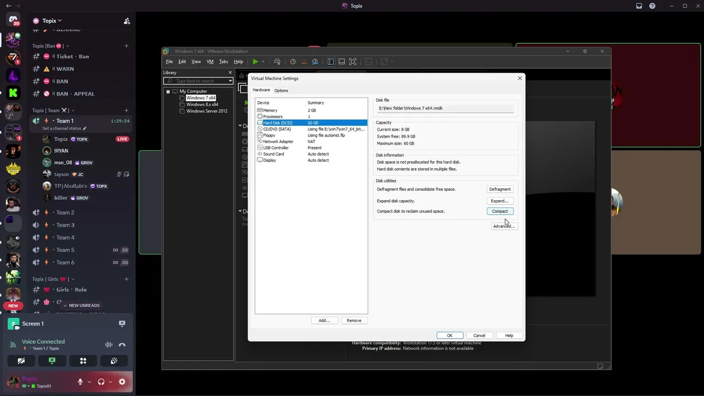Click the Remove hardware button
Viewport: 704px width, 396px height.
click(x=354, y=321)
